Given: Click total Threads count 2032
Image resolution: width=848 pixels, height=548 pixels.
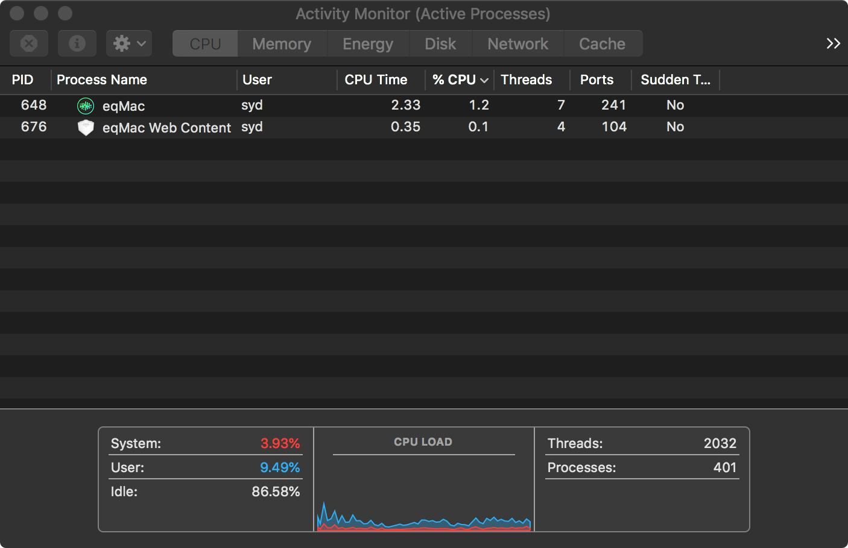Looking at the screenshot, I should [720, 443].
